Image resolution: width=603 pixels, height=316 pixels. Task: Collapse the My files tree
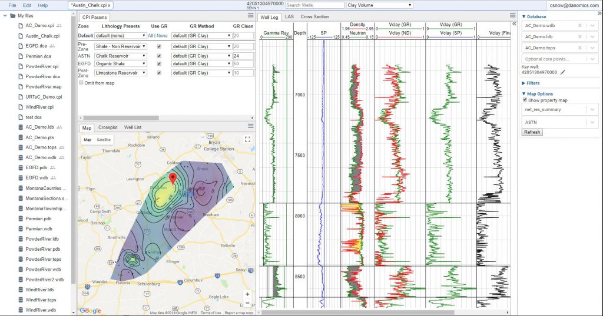click(x=5, y=16)
